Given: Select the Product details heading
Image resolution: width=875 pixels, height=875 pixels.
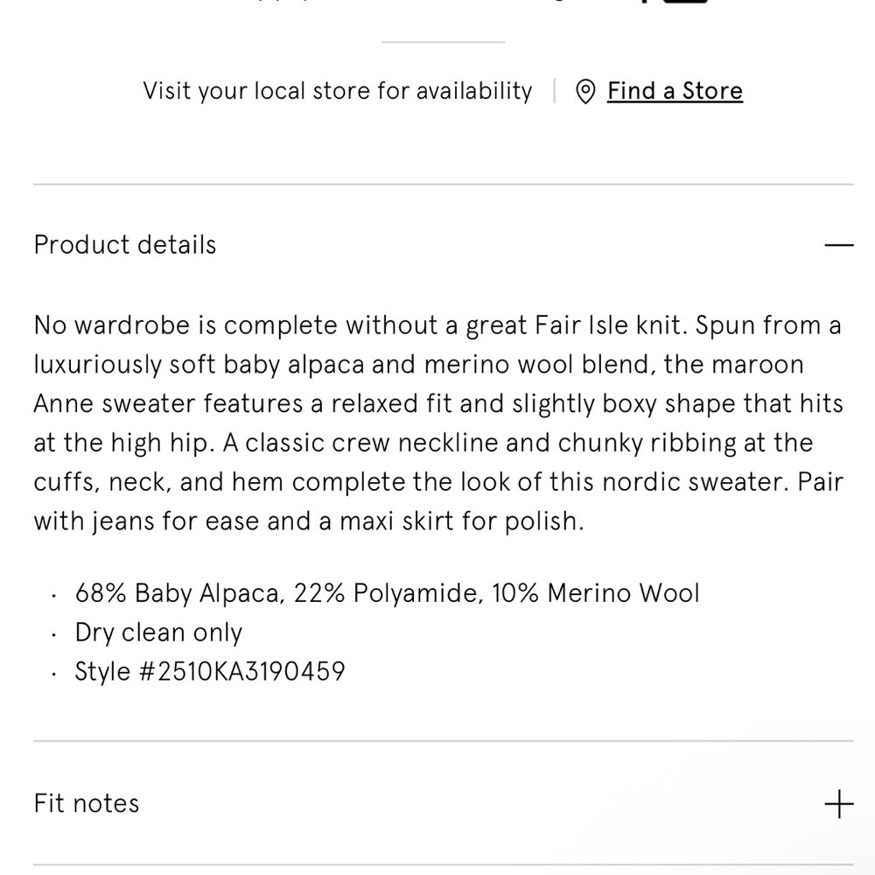Looking at the screenshot, I should [124, 244].
